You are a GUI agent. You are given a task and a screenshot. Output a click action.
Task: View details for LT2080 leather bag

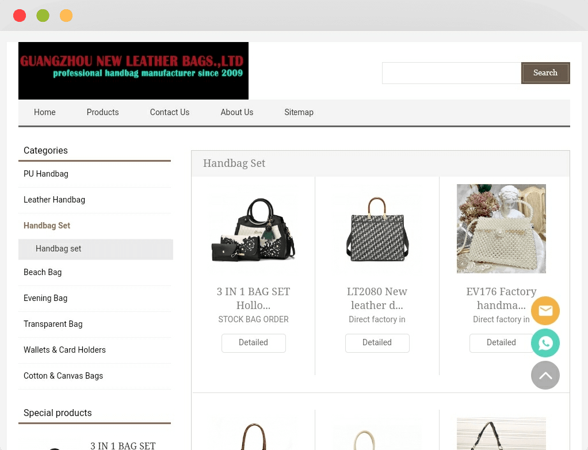377,343
